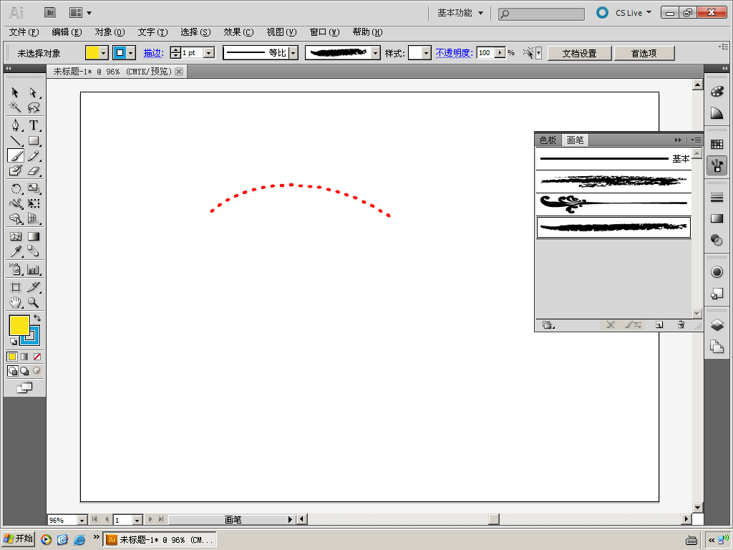Screen dimensions: 733x550
Task: Set paint mode to Gradient
Action: (x=24, y=357)
